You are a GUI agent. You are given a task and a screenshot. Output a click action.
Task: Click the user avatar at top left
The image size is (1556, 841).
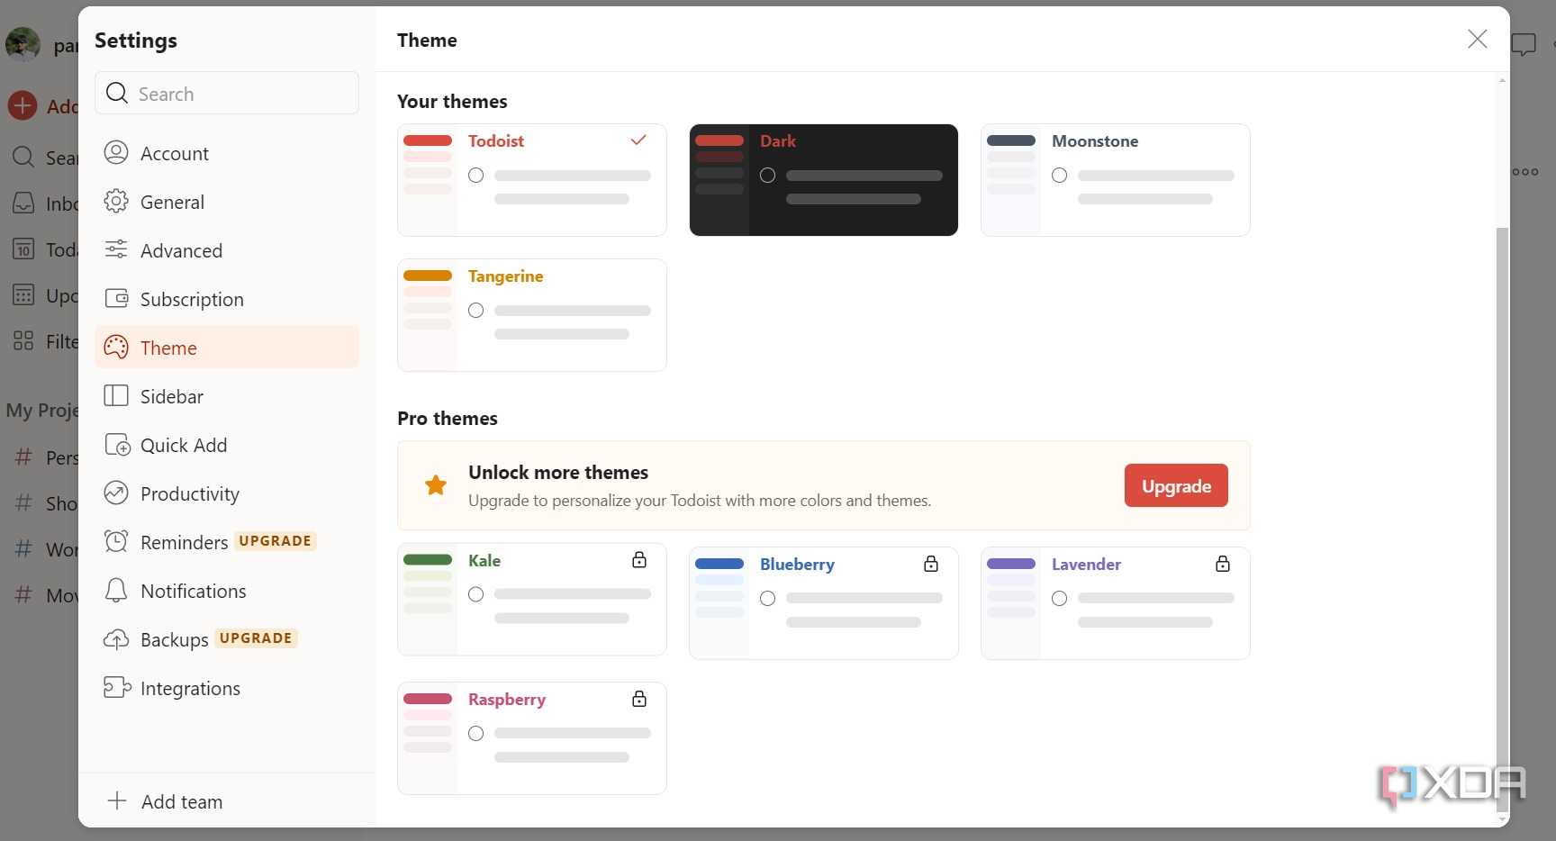tap(23, 43)
